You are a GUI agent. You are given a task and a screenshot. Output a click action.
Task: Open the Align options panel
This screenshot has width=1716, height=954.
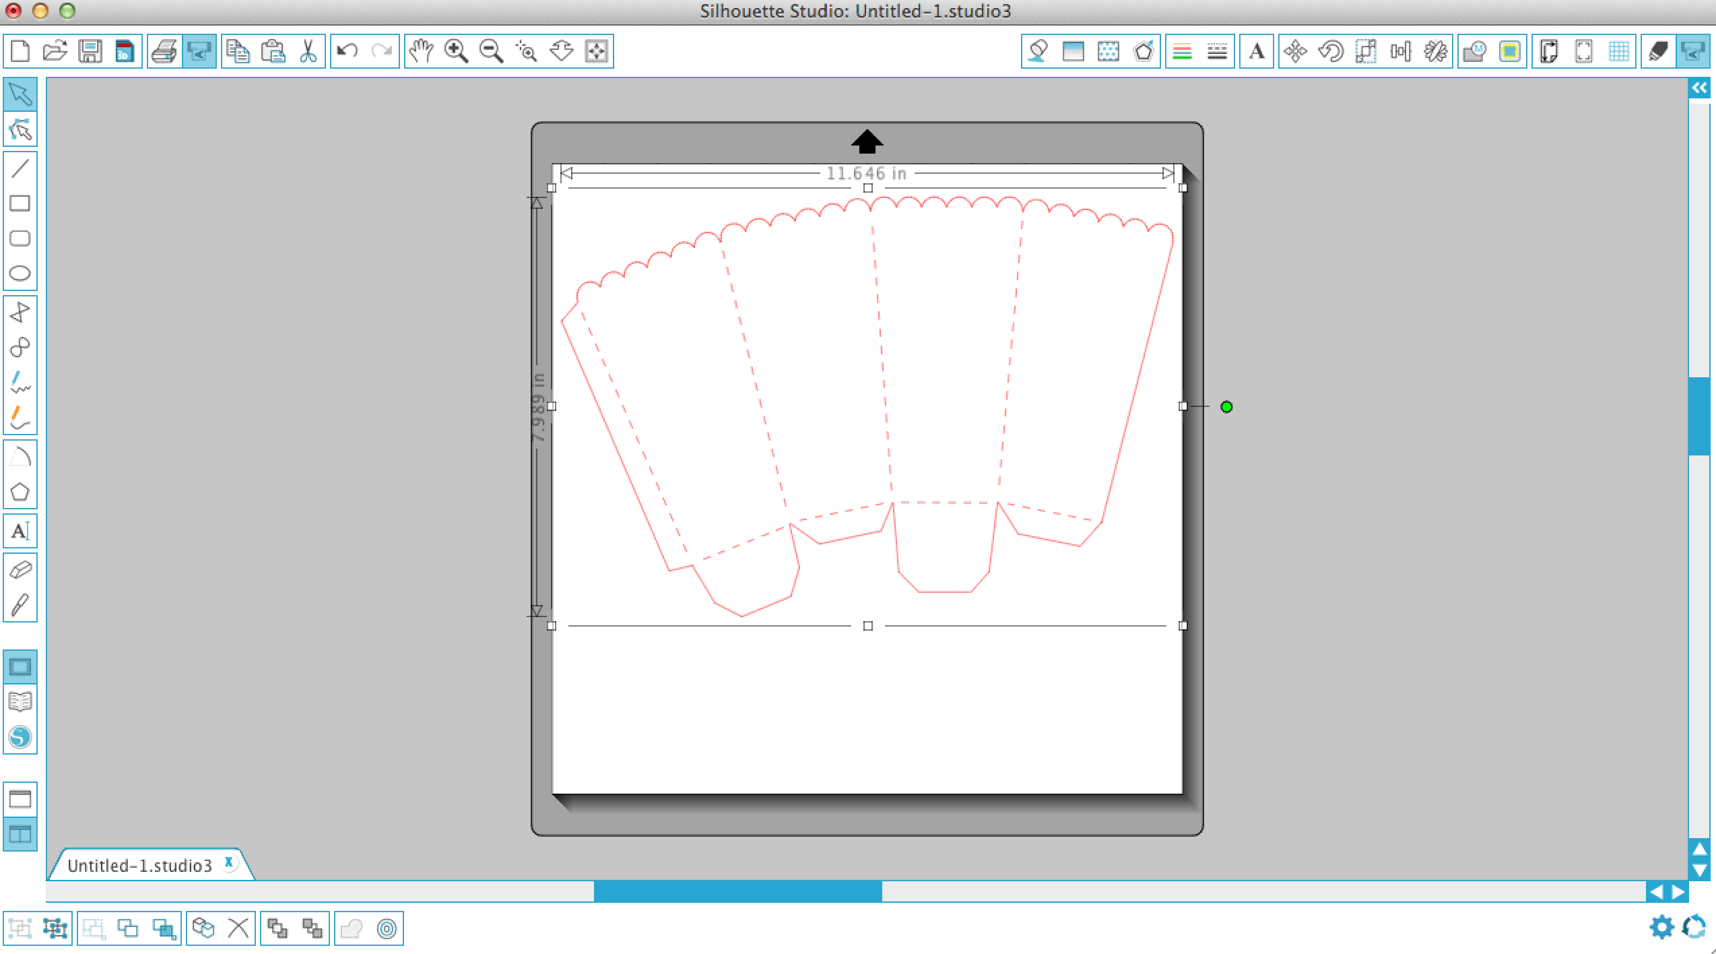click(1401, 51)
